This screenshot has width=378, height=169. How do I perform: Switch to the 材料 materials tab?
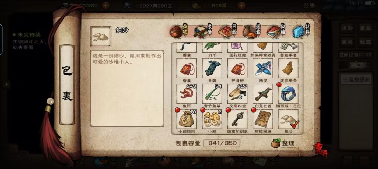301,31
